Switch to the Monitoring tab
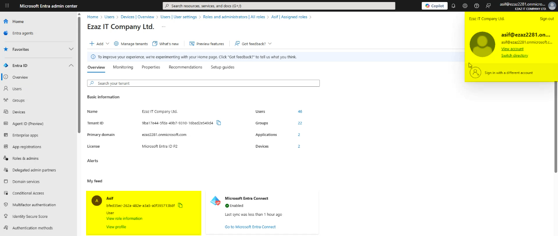The width and height of the screenshot is (558, 236). [123, 67]
